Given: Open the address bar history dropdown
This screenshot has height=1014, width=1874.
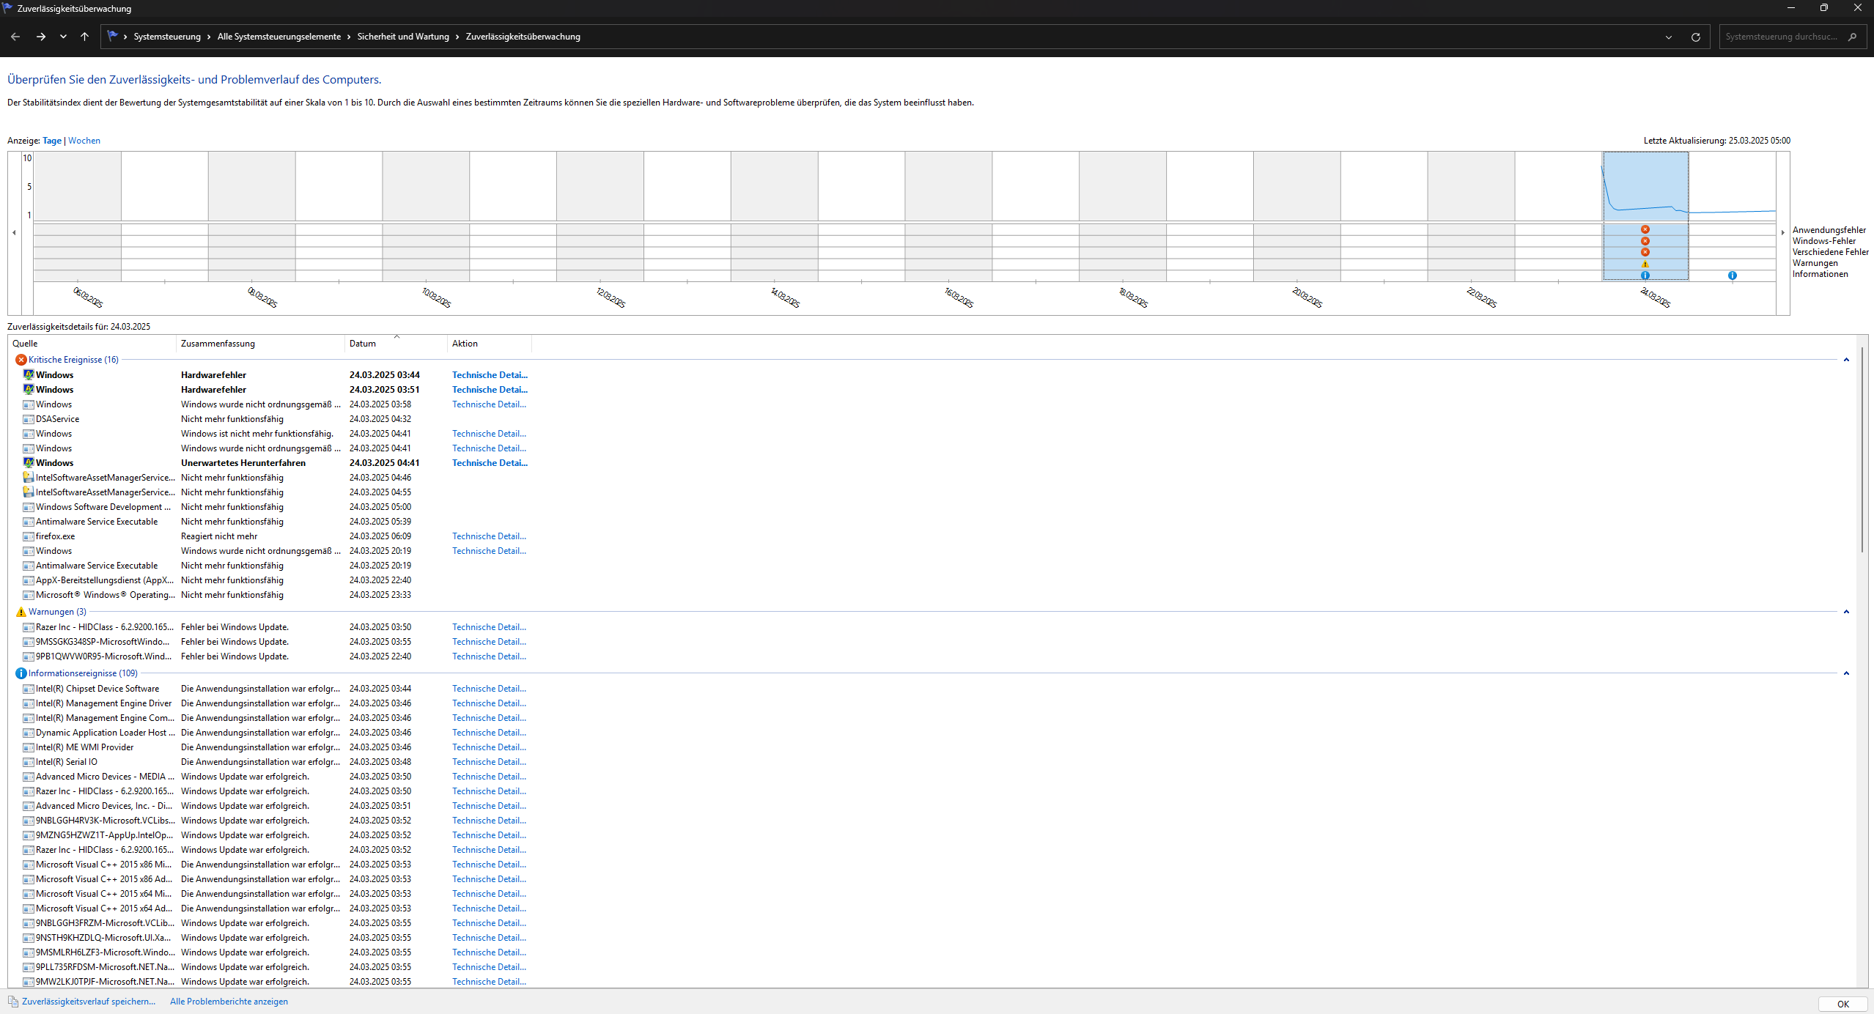Looking at the screenshot, I should pyautogui.click(x=1669, y=37).
